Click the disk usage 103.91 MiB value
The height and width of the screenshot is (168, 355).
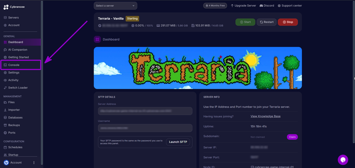(203, 26)
